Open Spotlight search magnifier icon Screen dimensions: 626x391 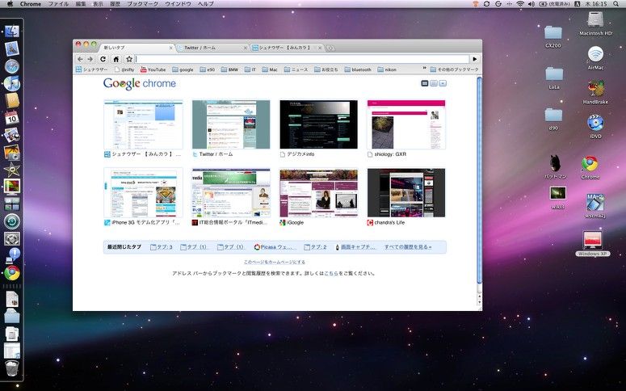616,3
